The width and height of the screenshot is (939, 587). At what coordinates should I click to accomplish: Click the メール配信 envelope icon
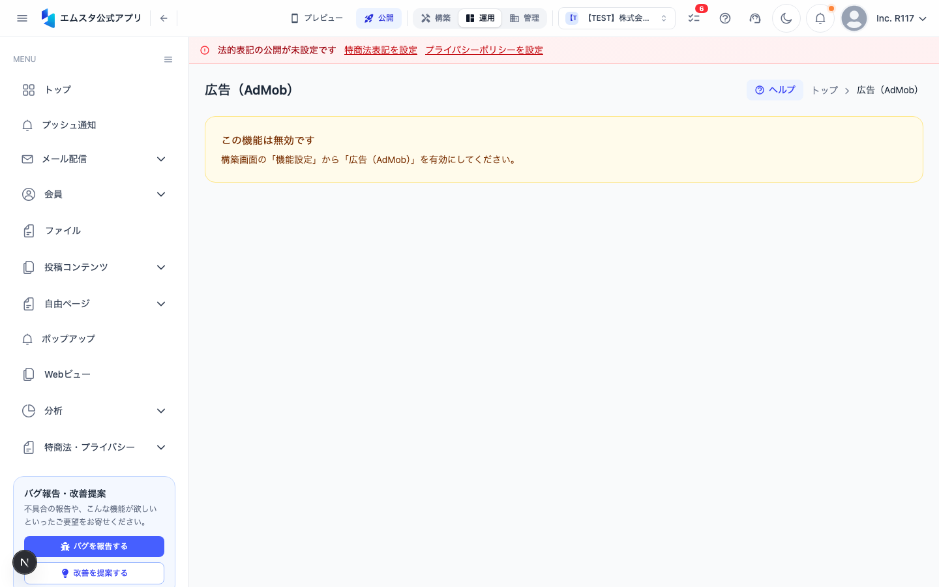click(x=27, y=159)
